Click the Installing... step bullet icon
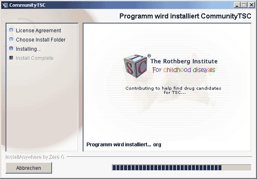257x179 pixels. coord(11,49)
